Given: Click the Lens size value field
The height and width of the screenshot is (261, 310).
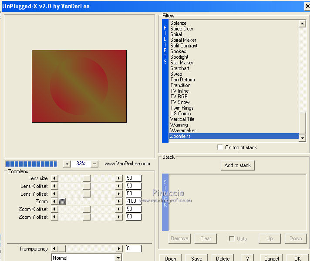Looking at the screenshot, I should coord(134,178).
